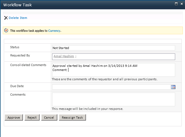Click the Approve button
Image resolution: width=185 pixels, height=137 pixels.
tap(14, 118)
